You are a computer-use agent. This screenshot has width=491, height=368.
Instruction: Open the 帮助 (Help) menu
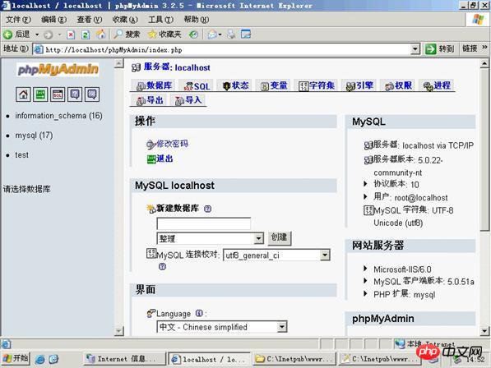pyautogui.click(x=197, y=20)
